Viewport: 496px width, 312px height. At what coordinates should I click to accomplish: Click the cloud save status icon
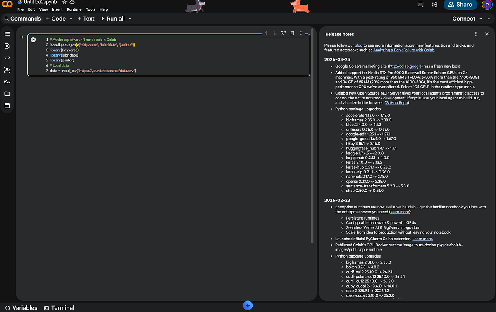click(72, 2)
